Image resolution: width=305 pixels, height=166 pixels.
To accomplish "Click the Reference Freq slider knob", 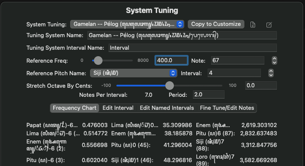I will pos(98,61).
